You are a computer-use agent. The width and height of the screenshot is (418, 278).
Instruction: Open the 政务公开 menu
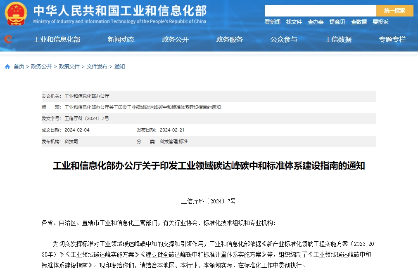tap(175, 40)
